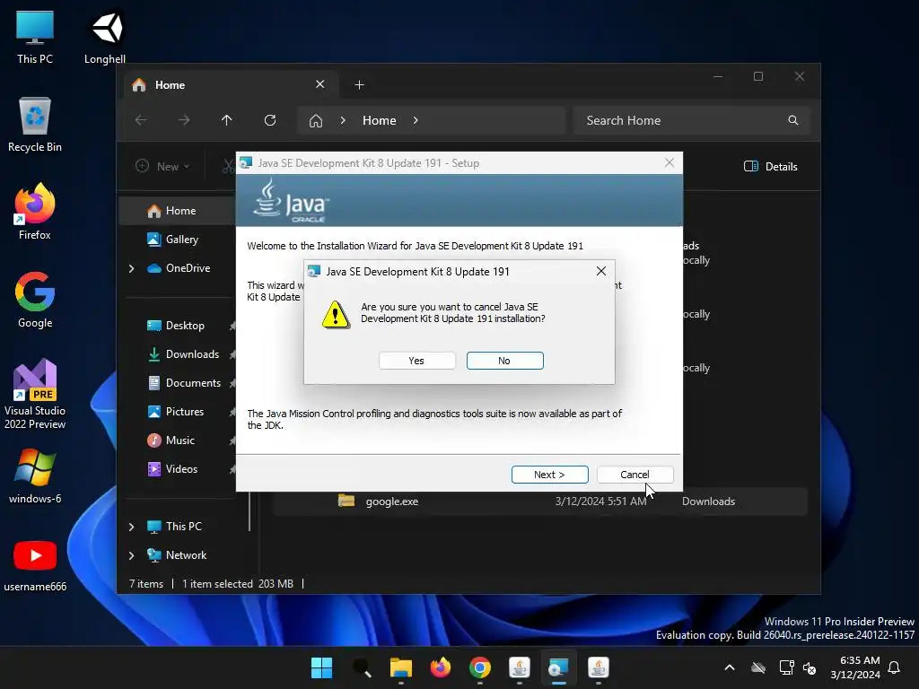Open the Recycle Bin on desktop
Image resolution: width=919 pixels, height=689 pixels.
[35, 125]
